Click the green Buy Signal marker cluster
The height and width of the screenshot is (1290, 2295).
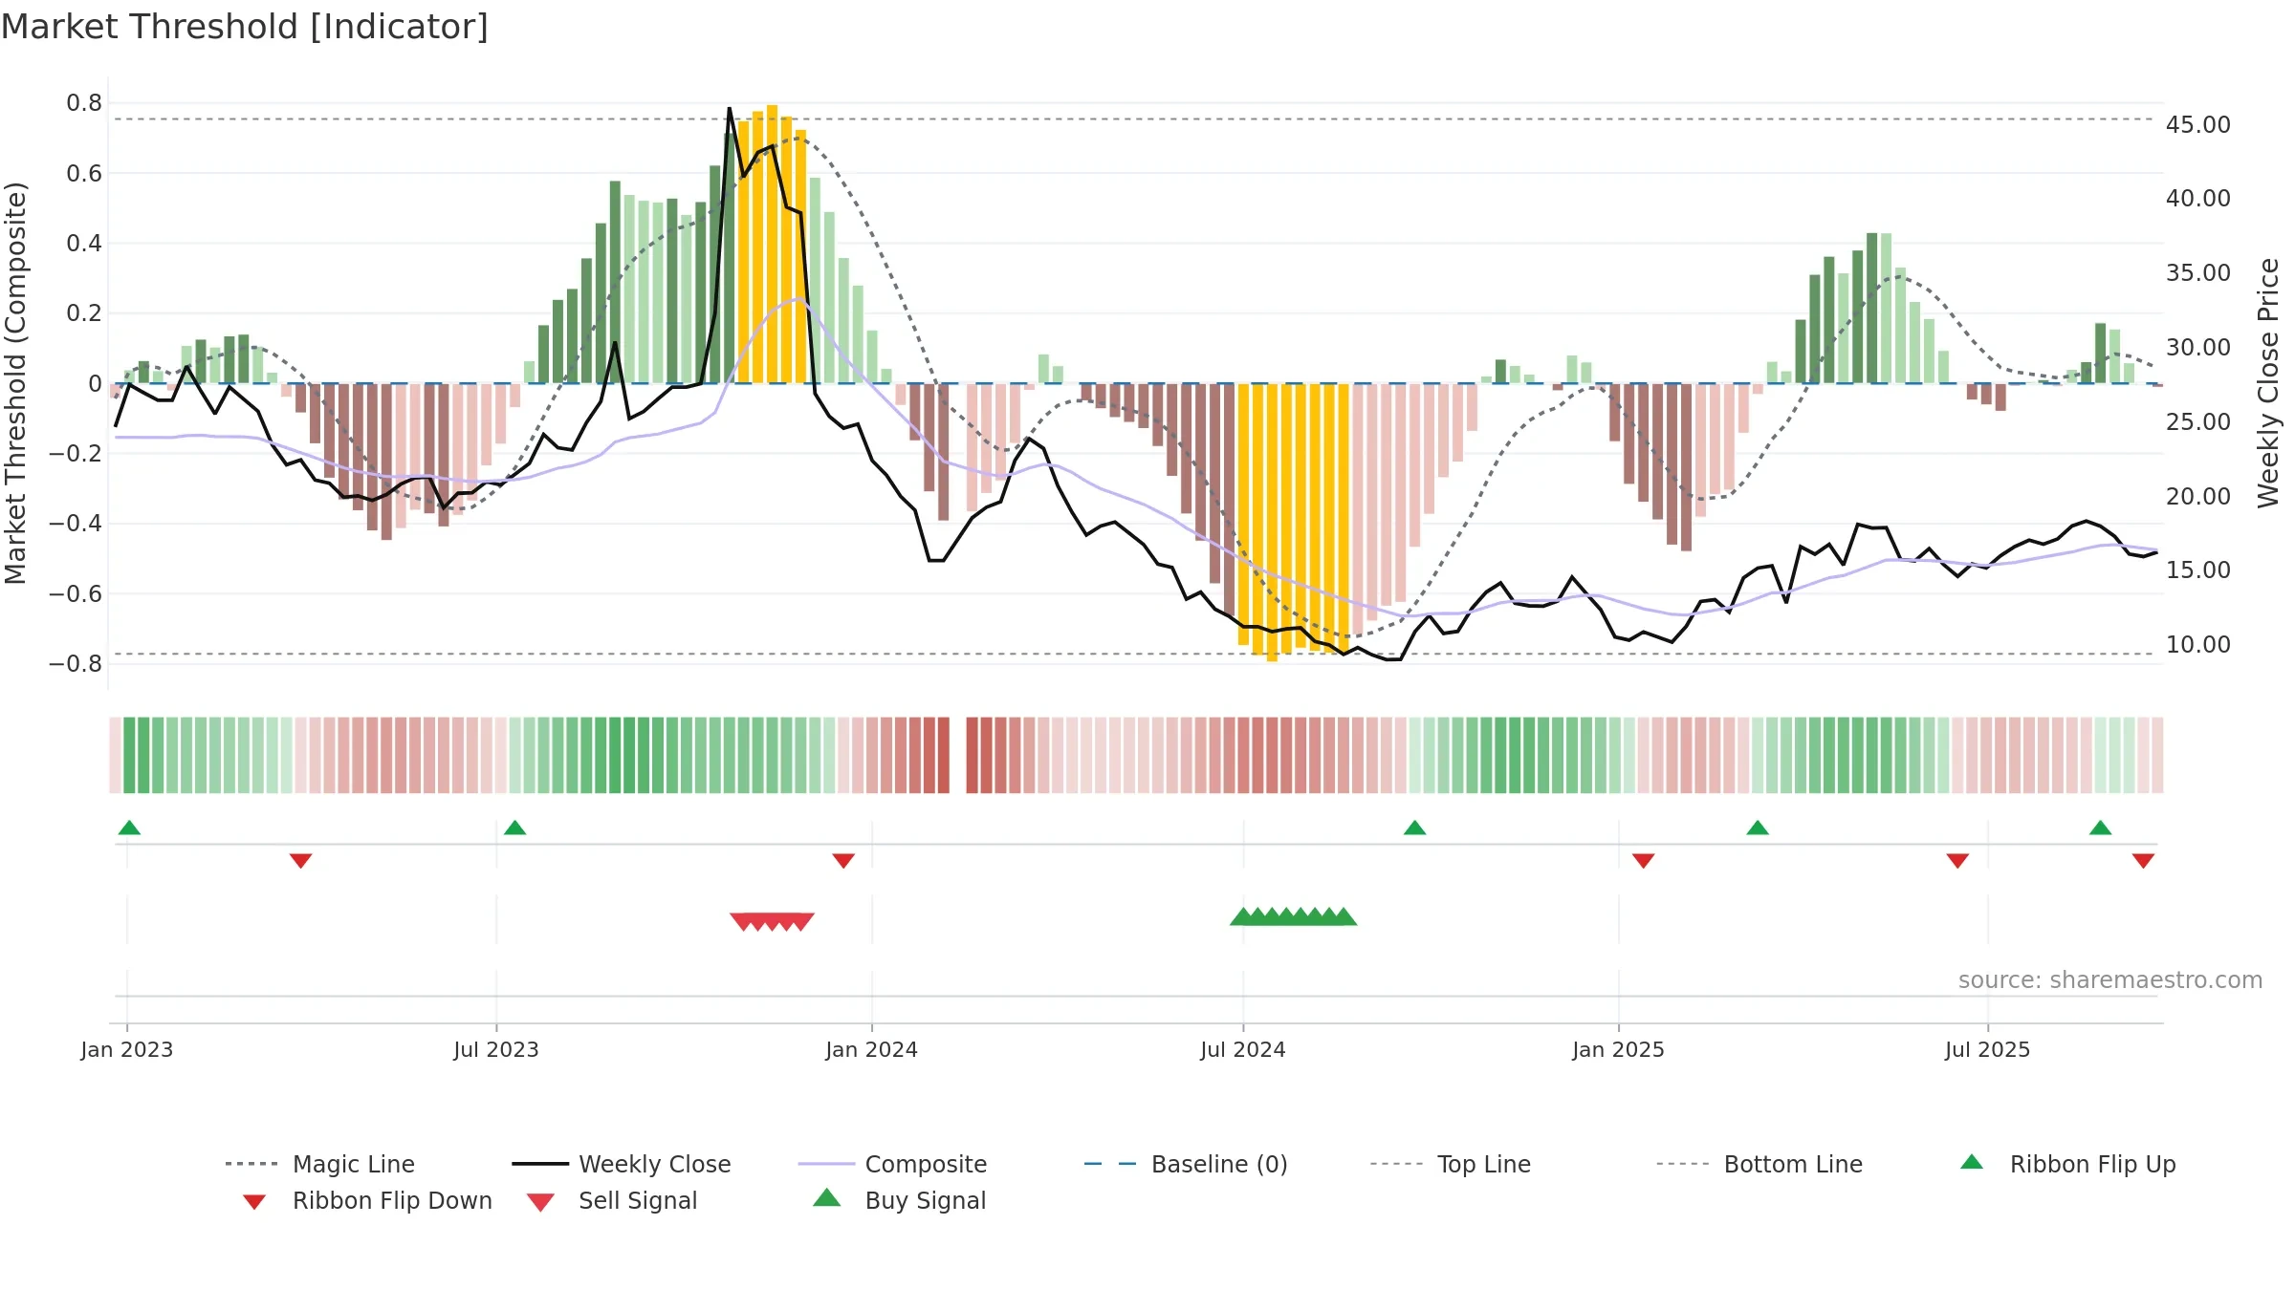(x=1293, y=916)
